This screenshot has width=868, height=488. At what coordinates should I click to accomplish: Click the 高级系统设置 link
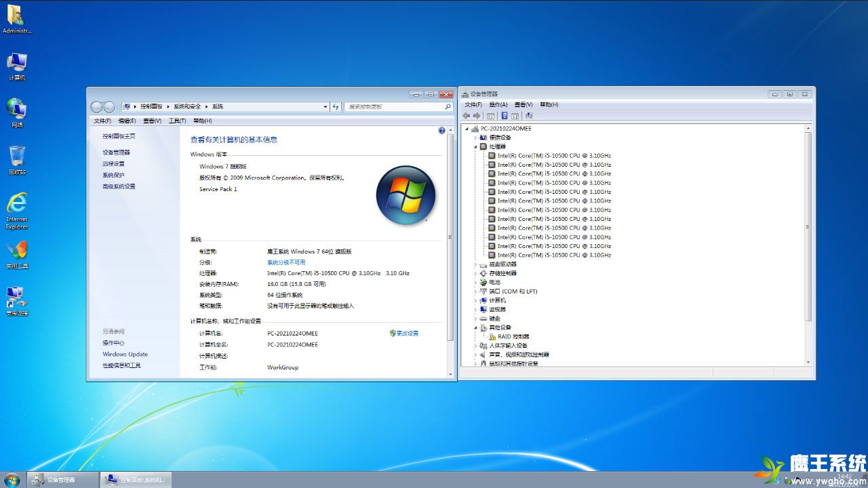119,186
